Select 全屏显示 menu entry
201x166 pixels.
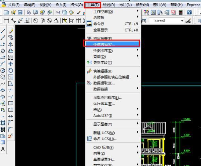[x=113, y=30]
